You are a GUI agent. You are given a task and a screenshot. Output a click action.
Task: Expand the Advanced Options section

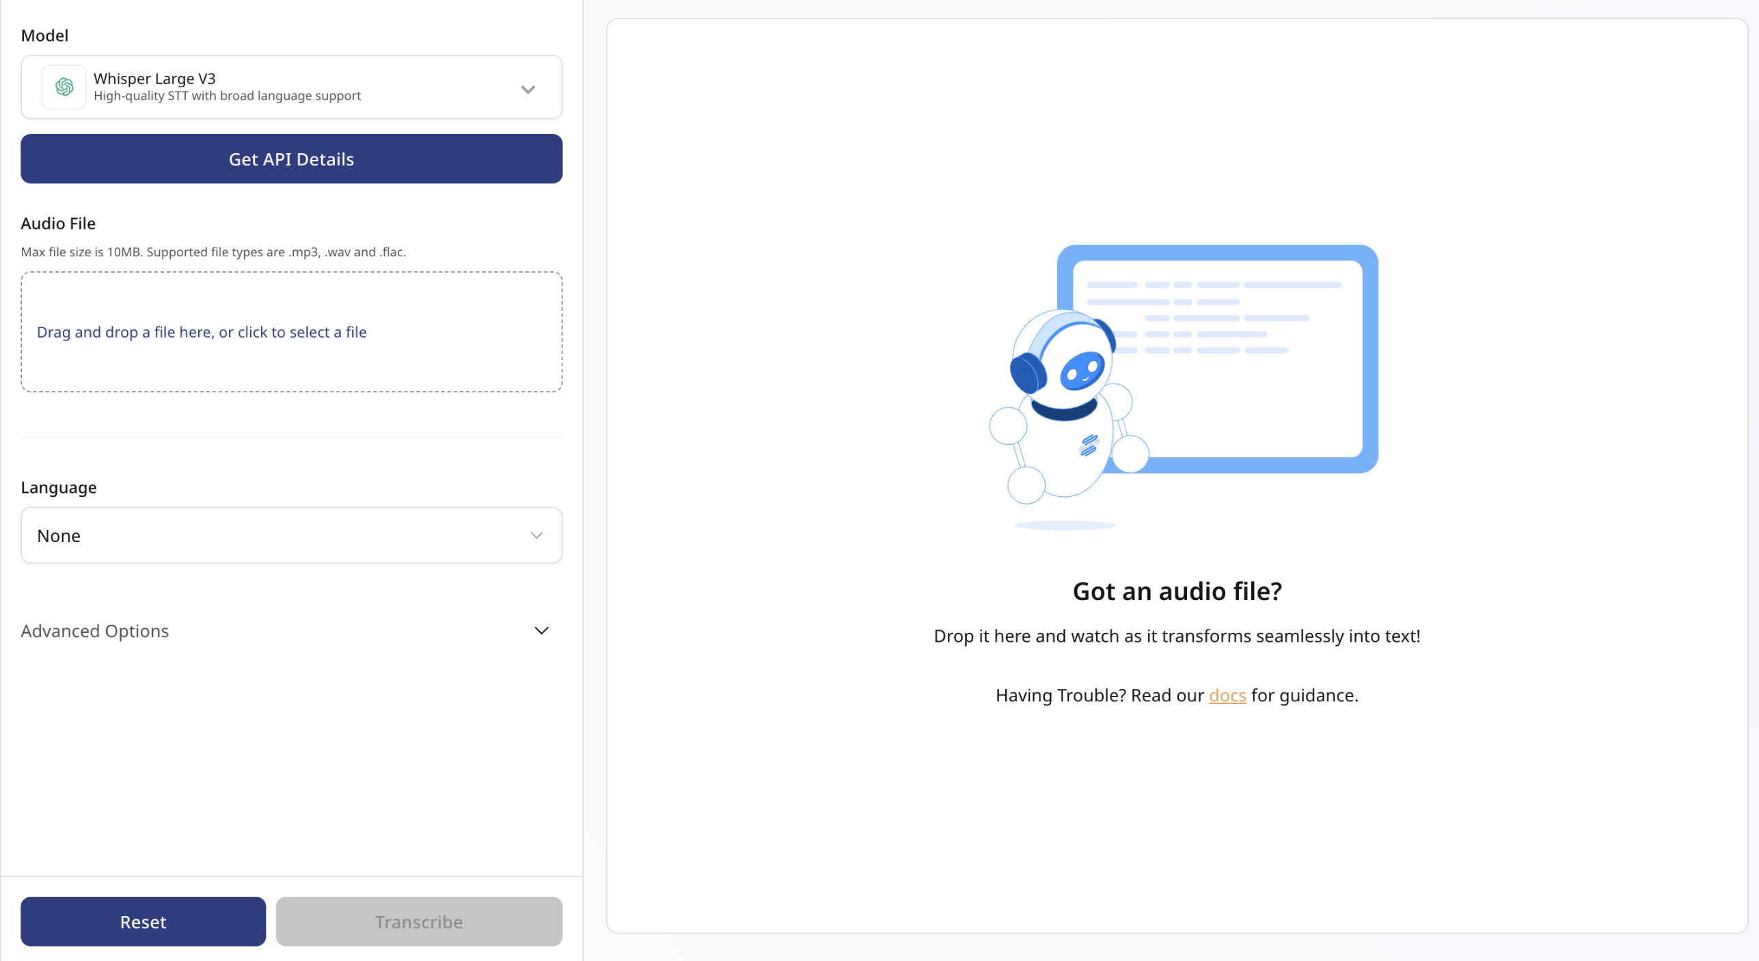(x=94, y=631)
